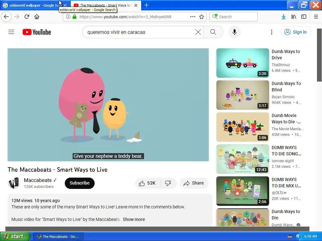Click the browser forward arrow
This screenshot has height=241, width=322.
click(17, 17)
